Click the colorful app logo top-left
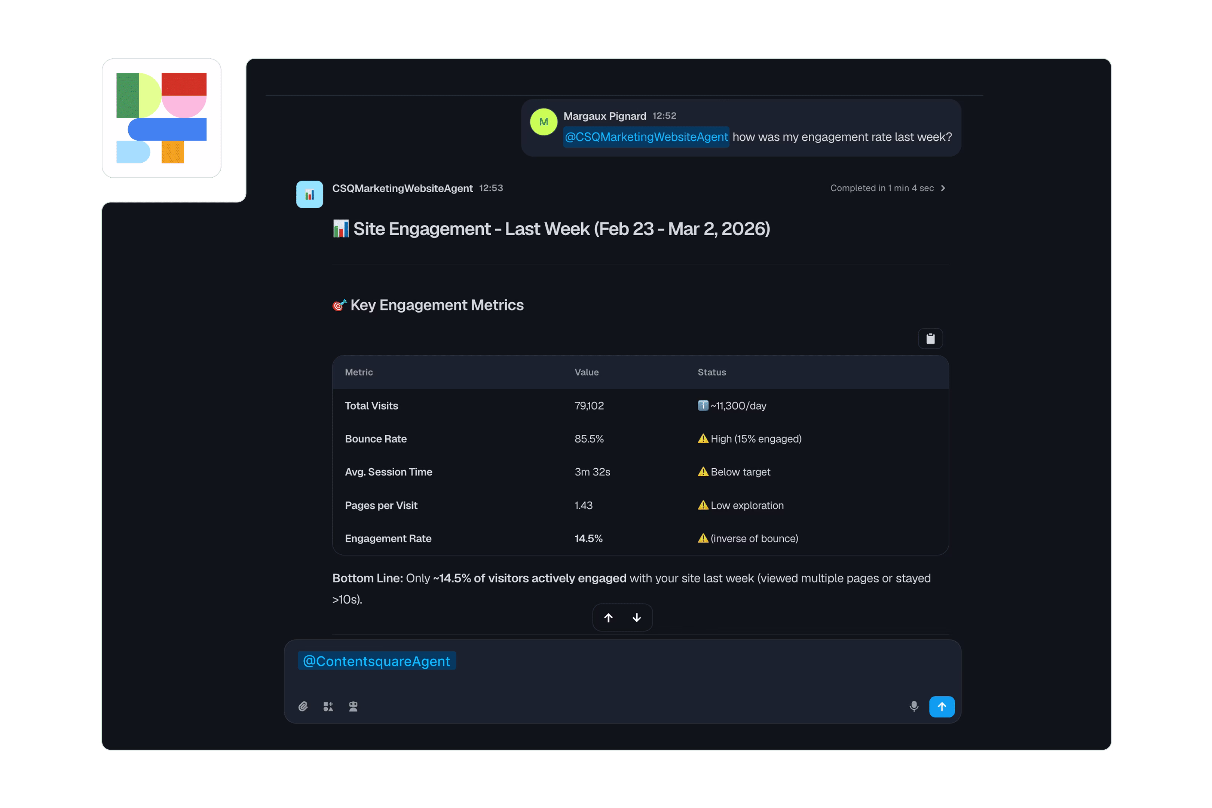Image resolution: width=1212 pixels, height=808 pixels. coord(162,119)
